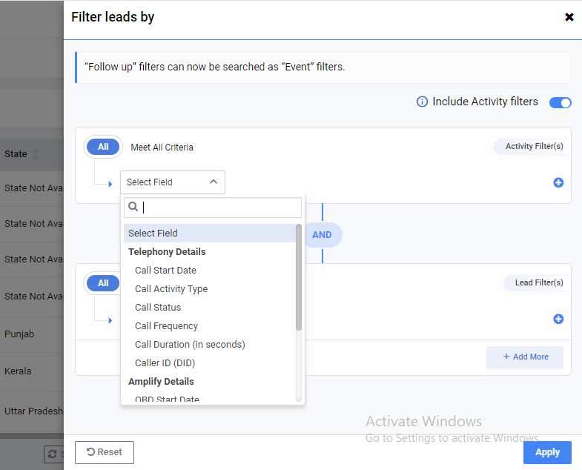The image size is (582, 470).
Task: Add lead filter row with plus icon
Action: pyautogui.click(x=558, y=319)
